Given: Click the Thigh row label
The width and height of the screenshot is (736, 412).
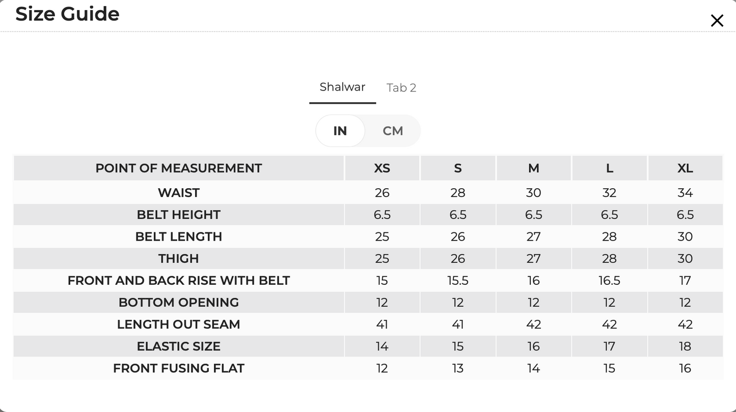Looking at the screenshot, I should [179, 258].
